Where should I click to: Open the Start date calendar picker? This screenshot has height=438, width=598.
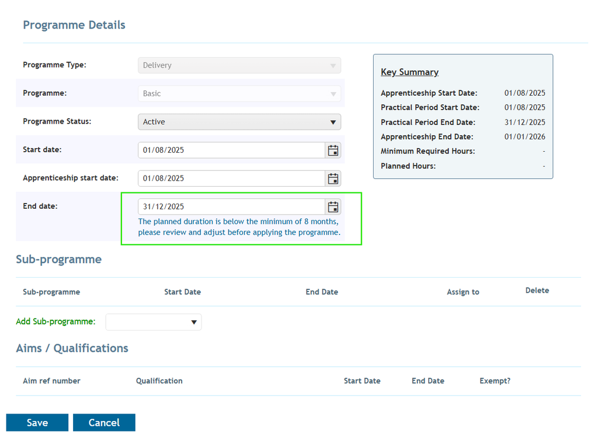(333, 150)
